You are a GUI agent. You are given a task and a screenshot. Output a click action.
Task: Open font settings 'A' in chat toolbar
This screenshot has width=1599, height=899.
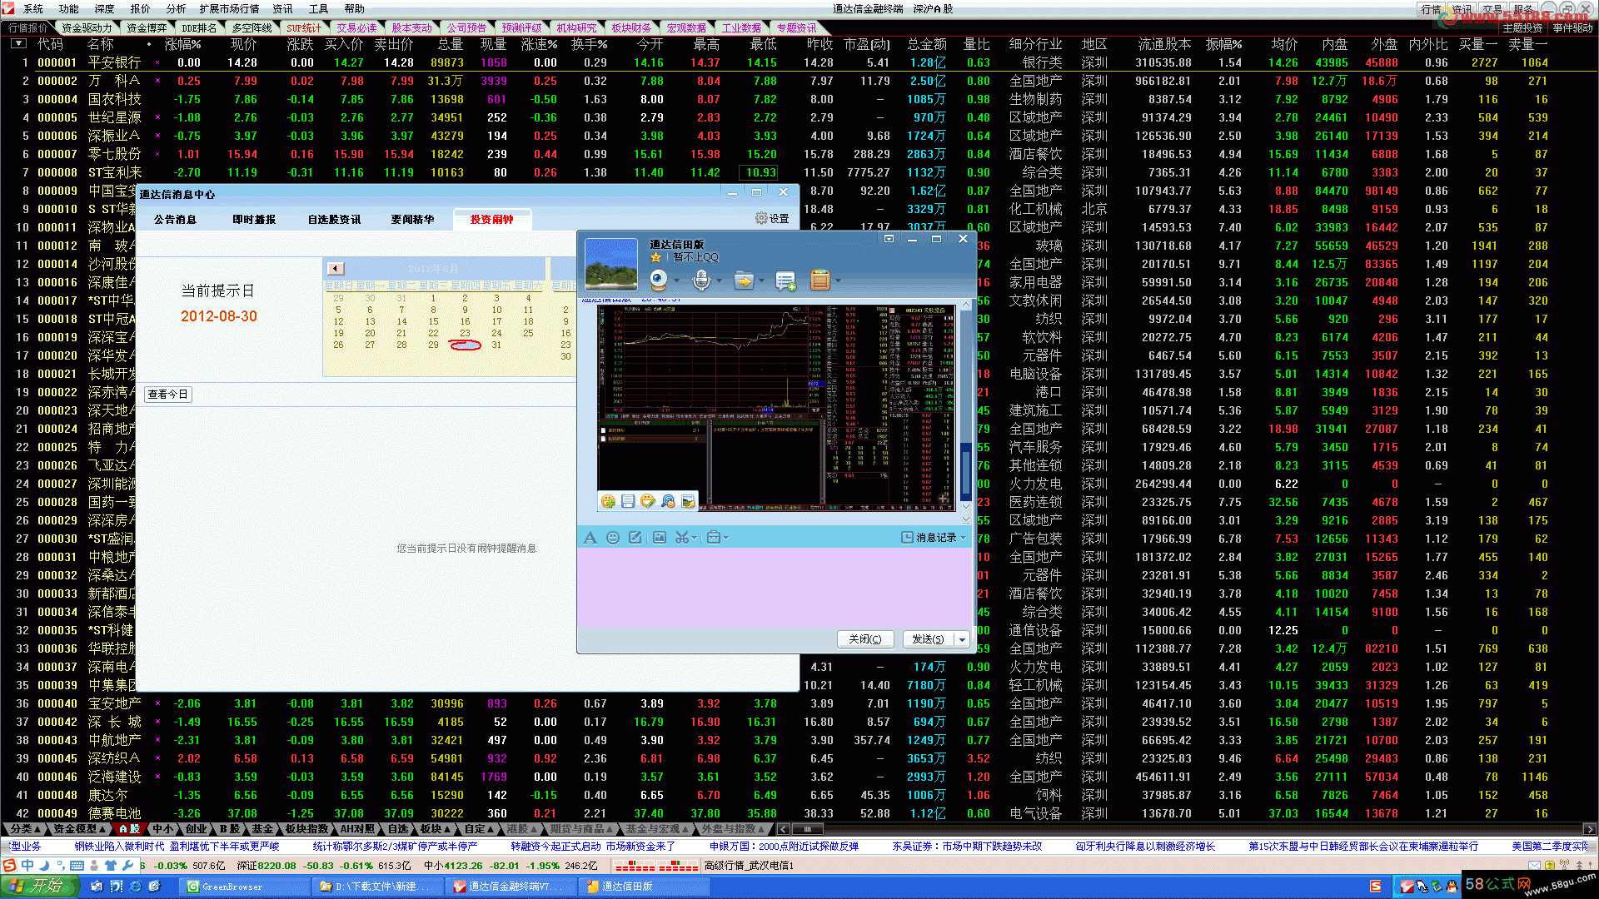[x=590, y=538]
